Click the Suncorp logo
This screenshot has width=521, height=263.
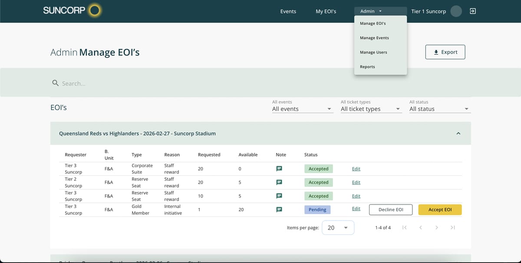(x=73, y=10)
